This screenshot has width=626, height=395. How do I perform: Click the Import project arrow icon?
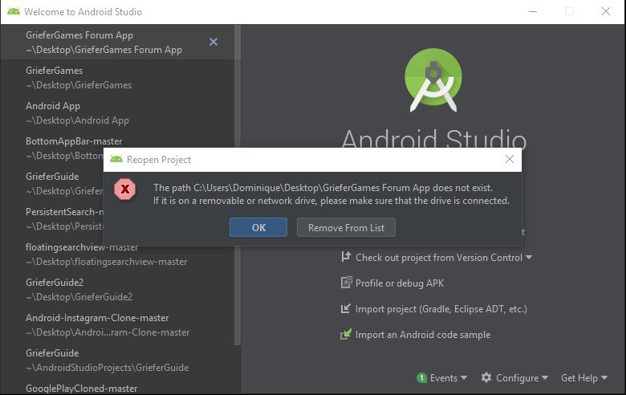346,308
